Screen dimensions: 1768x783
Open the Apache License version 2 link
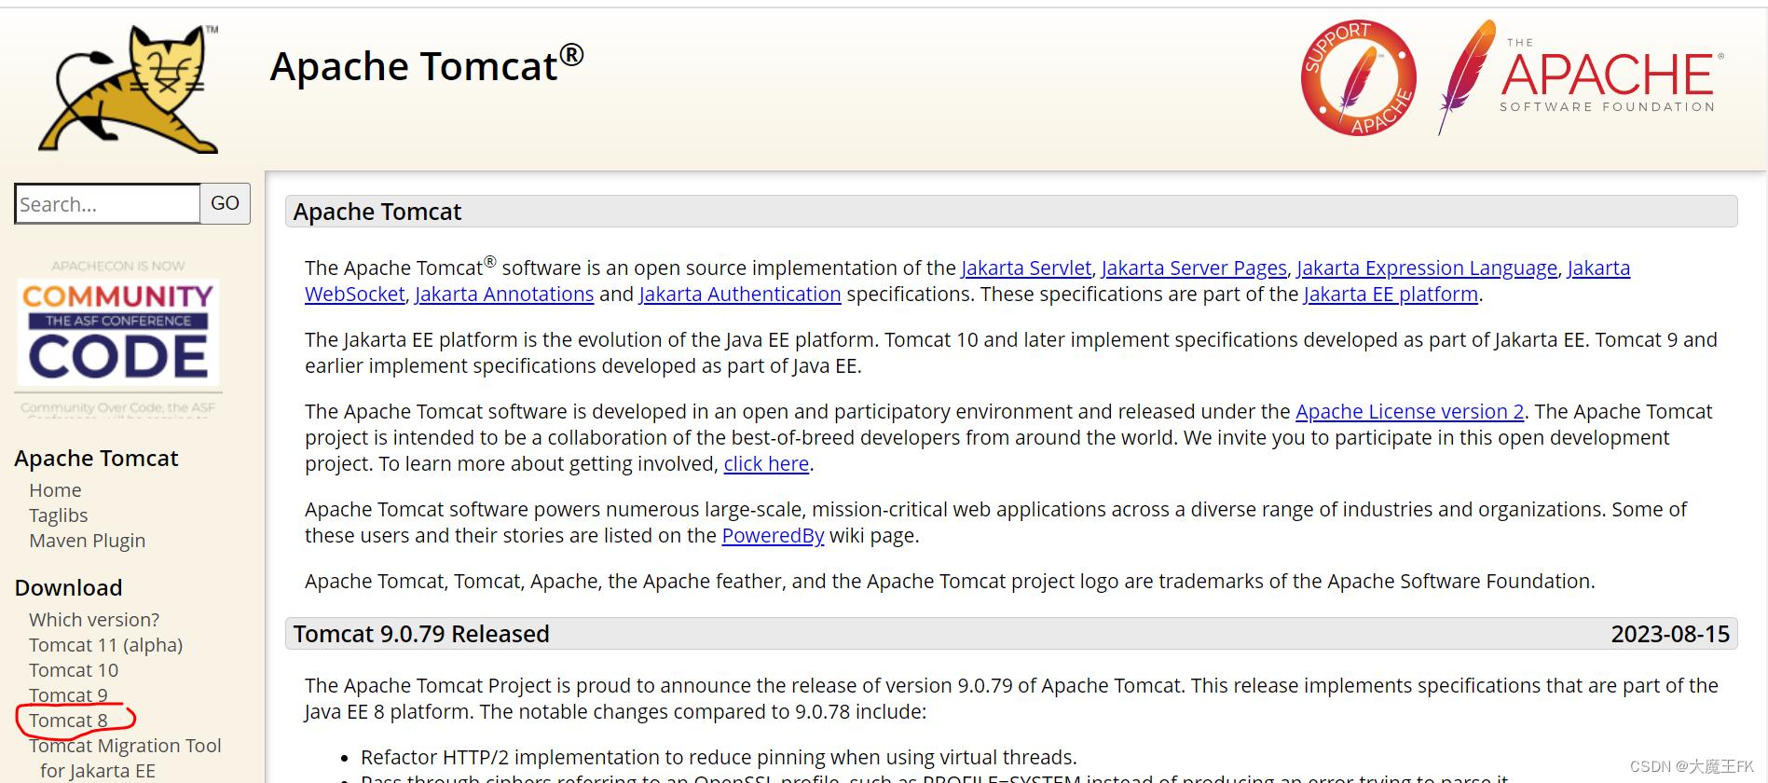[x=1410, y=412]
